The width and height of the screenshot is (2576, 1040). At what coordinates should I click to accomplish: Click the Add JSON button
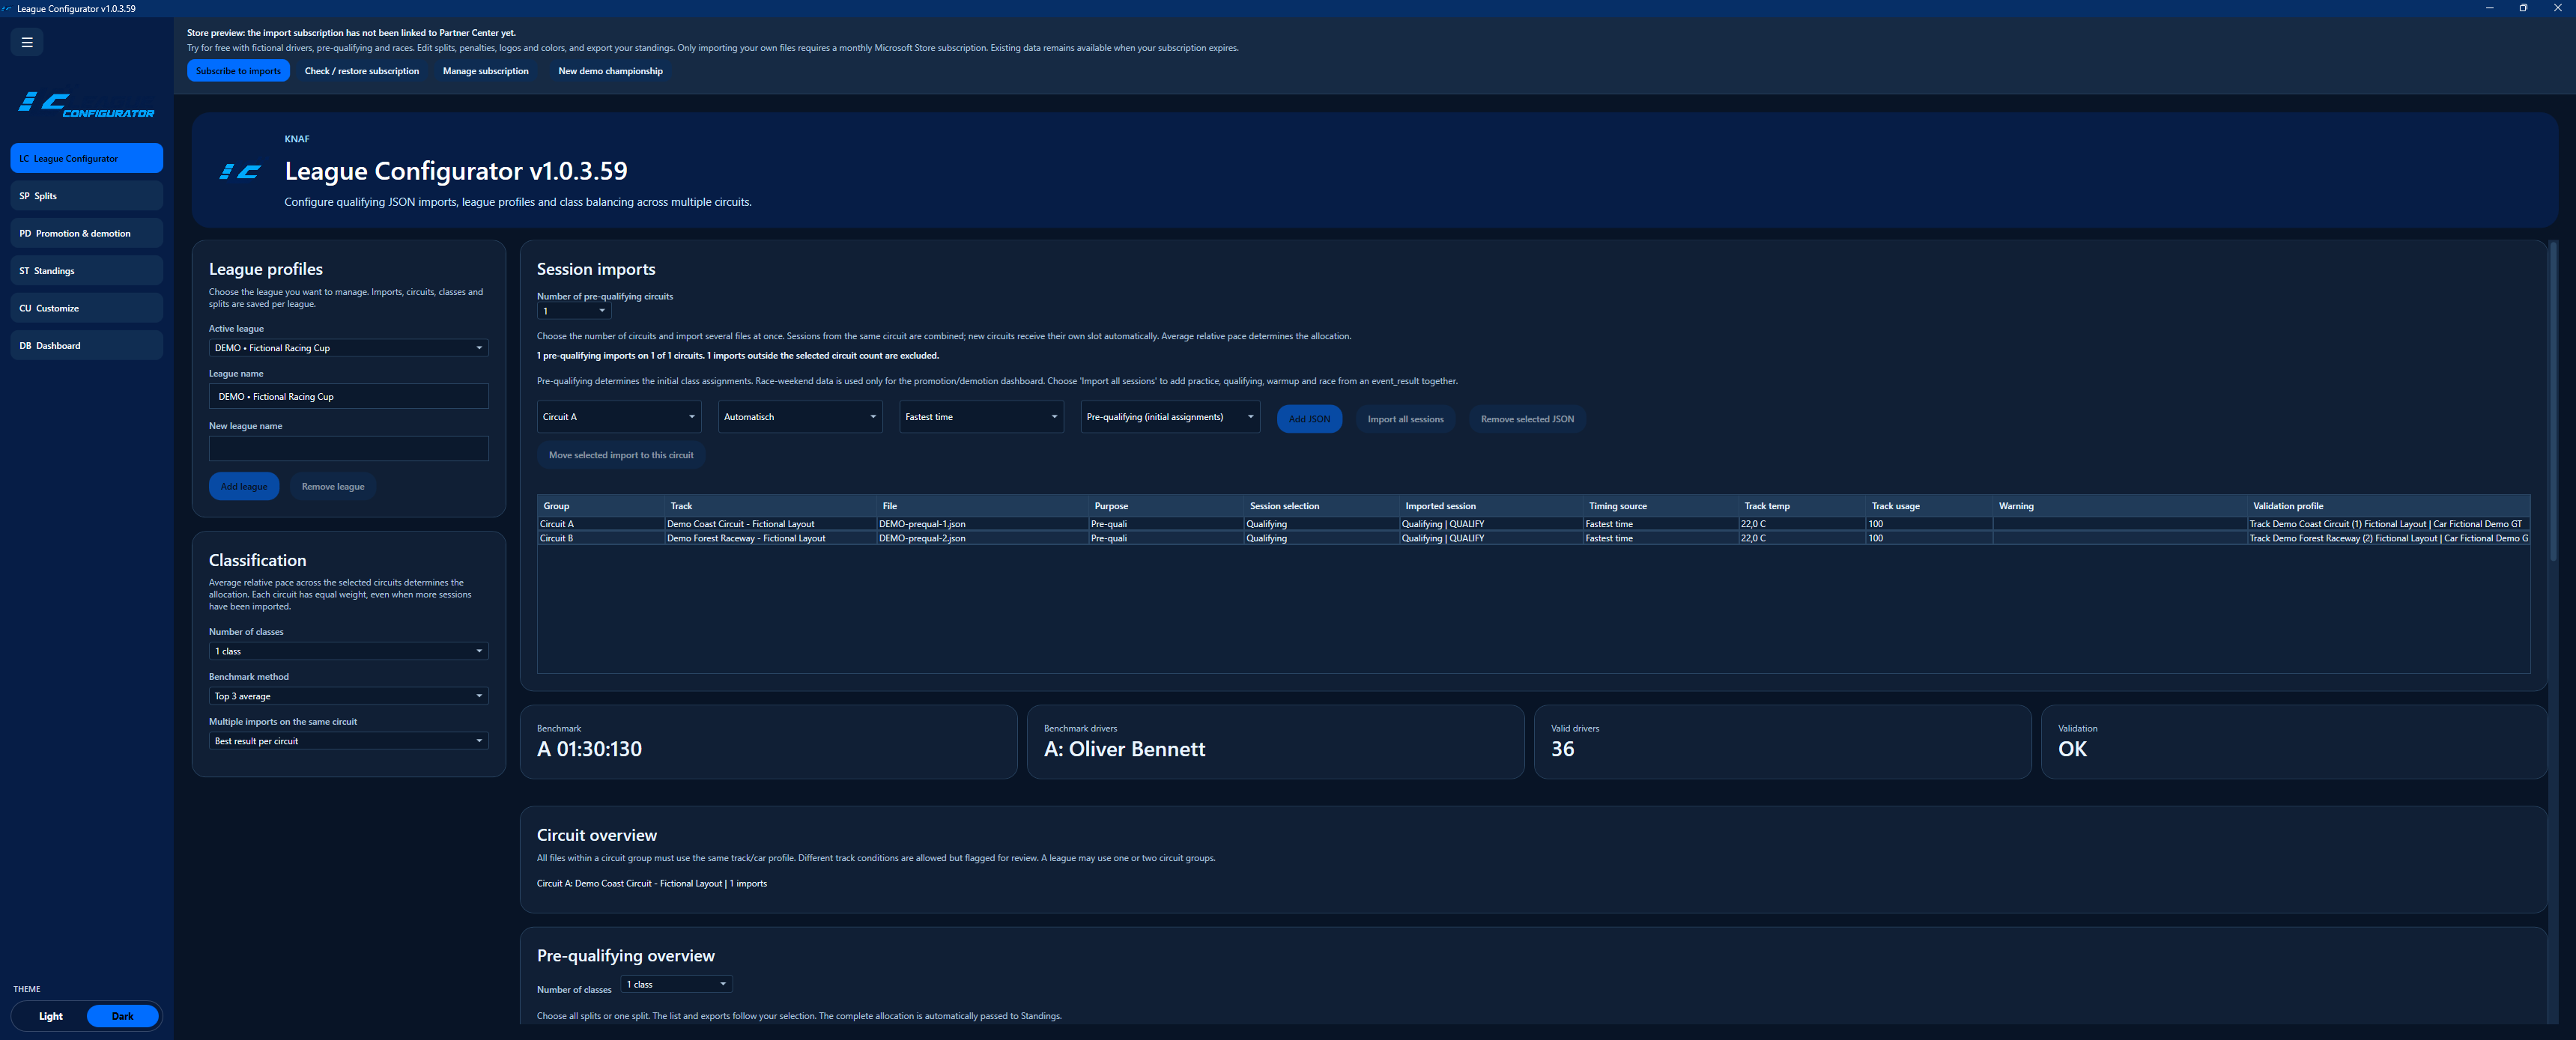(1309, 419)
